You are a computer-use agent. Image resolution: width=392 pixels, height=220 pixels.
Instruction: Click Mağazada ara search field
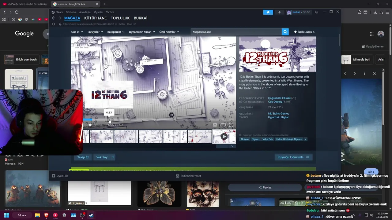[236, 32]
